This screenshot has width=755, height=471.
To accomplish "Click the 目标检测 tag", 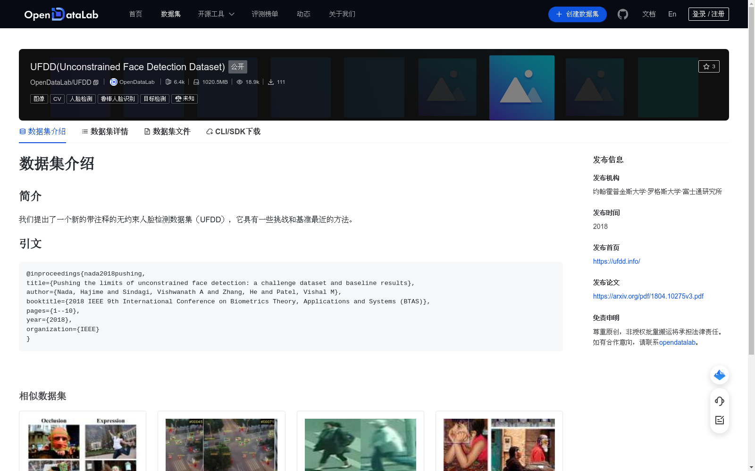I will pyautogui.click(x=155, y=99).
